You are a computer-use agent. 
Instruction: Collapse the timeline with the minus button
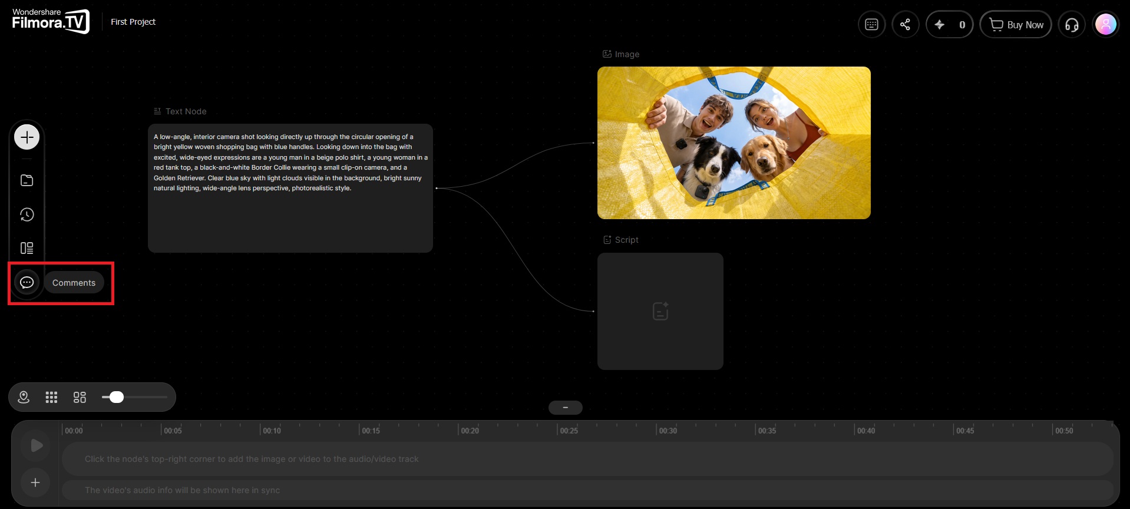tap(565, 408)
